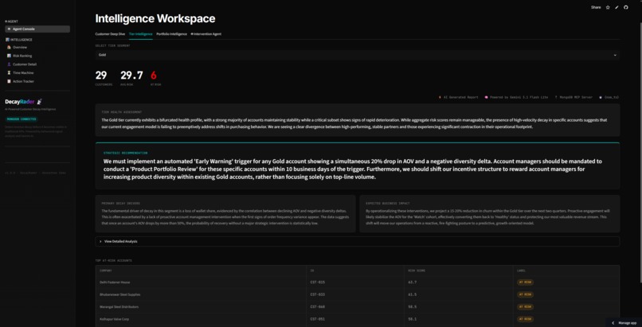Image resolution: width=642 pixels, height=327 pixels.
Task: Click the Time Machine hourglass icon
Action: (9, 72)
